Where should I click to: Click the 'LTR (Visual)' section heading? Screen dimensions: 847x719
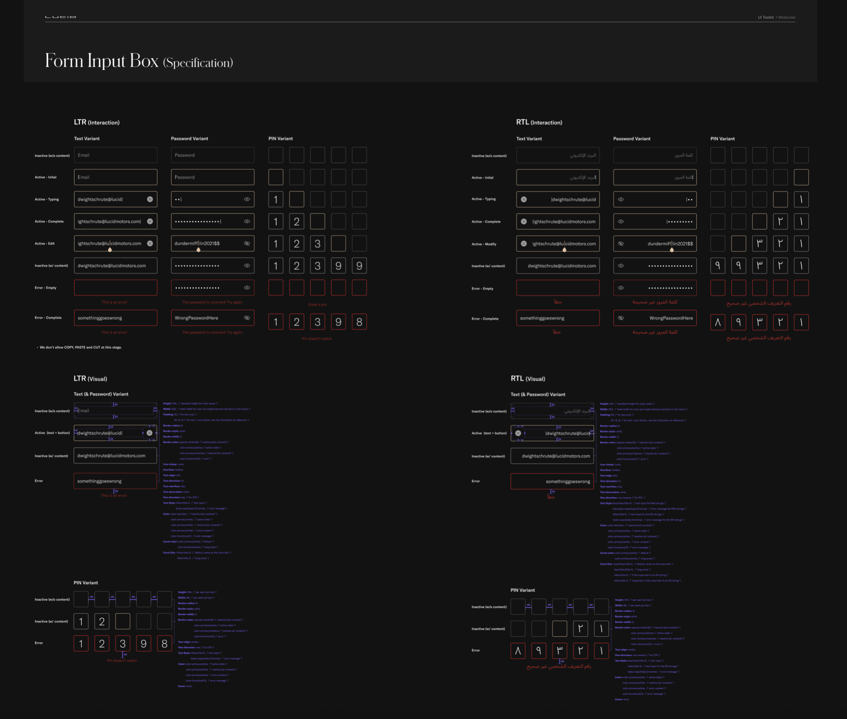point(91,379)
